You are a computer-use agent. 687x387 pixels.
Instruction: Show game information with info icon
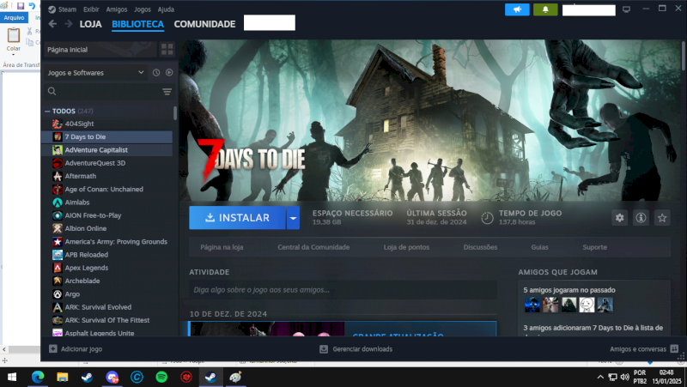[641, 218]
